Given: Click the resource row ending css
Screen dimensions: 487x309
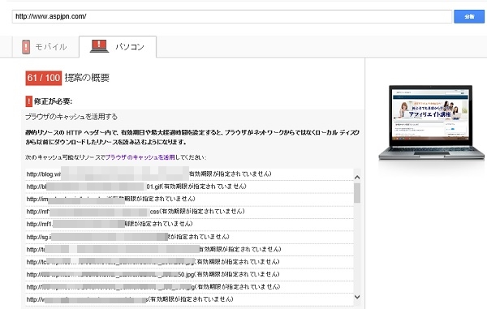Looking at the screenshot, I should click(x=189, y=212).
